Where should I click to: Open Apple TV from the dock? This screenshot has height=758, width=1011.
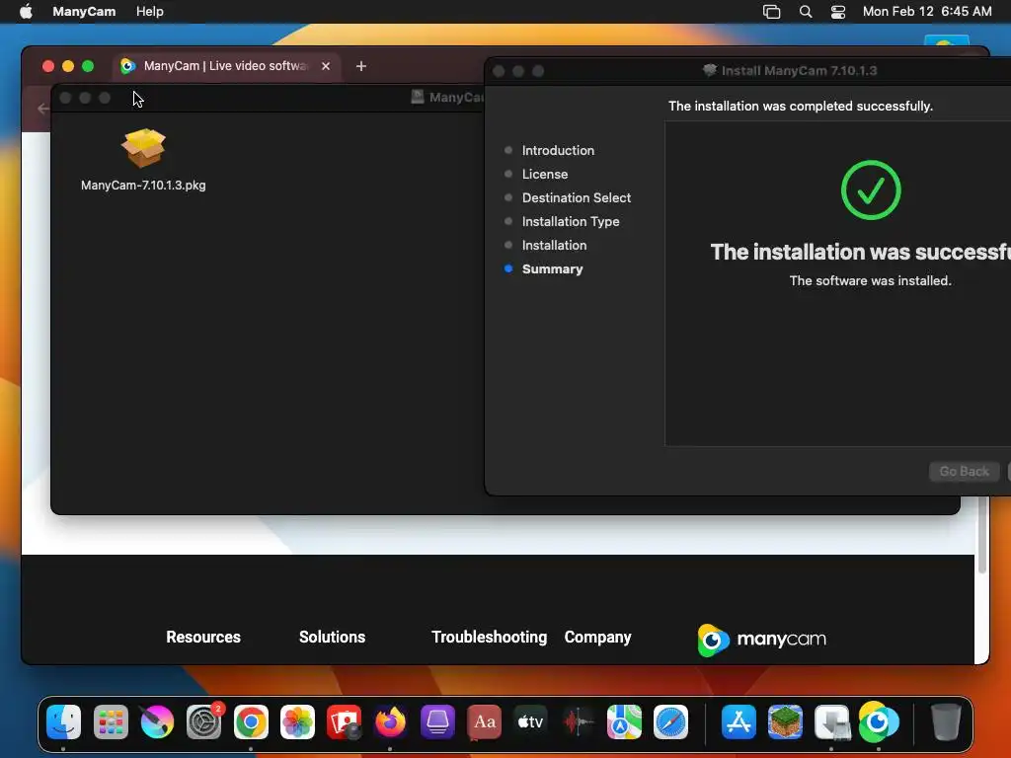point(531,721)
